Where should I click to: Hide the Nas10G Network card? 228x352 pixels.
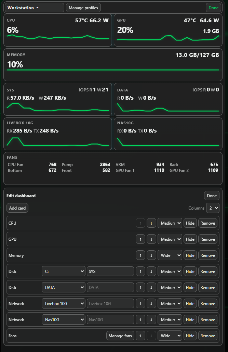point(190,320)
